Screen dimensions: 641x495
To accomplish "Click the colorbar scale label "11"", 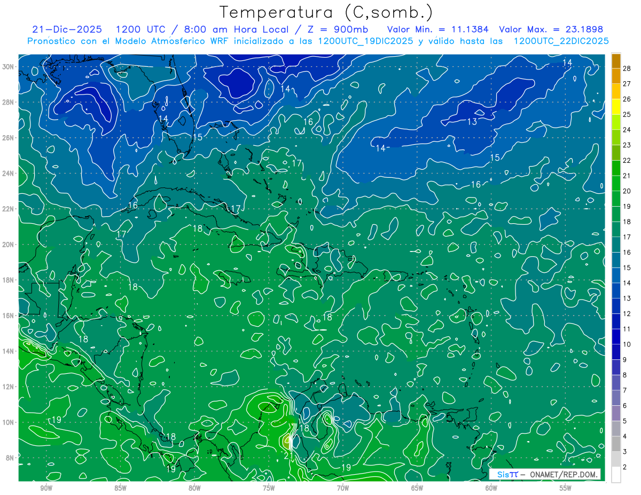I will pos(627,329).
